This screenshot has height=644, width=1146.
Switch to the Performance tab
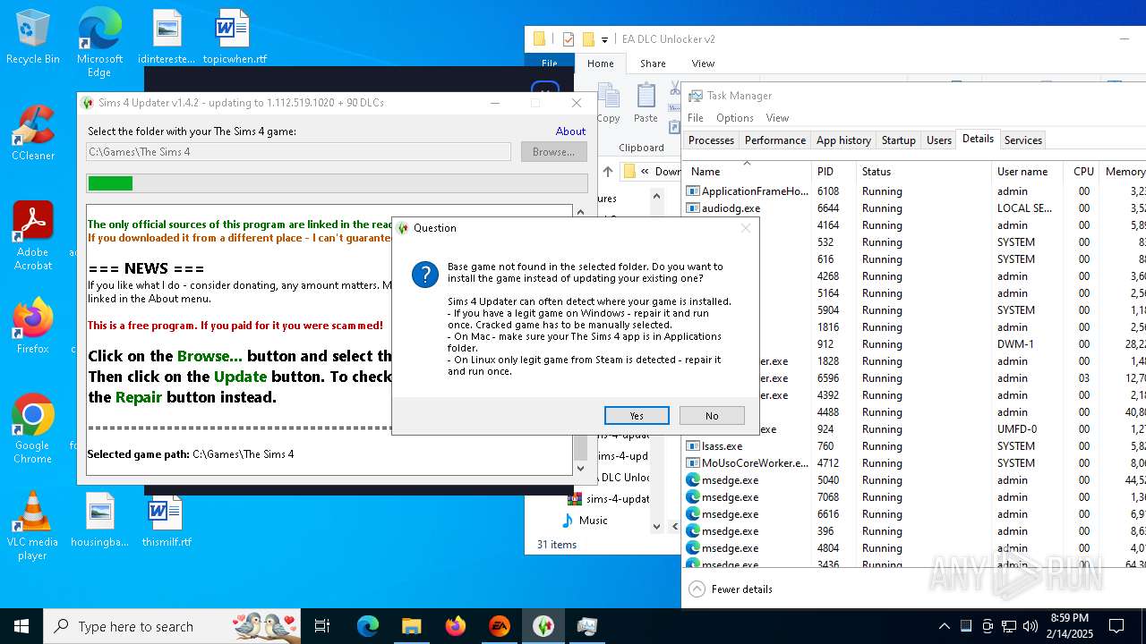(x=774, y=140)
